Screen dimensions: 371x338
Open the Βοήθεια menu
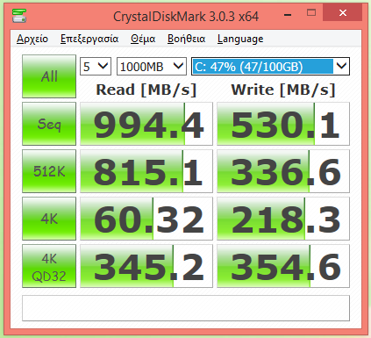186,39
